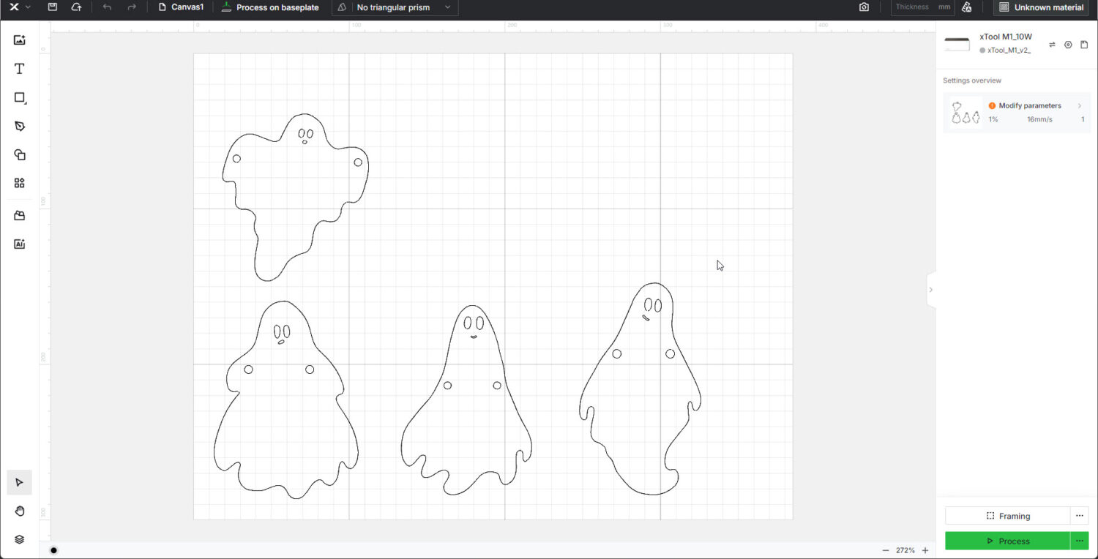Viewport: 1098px width, 559px height.
Task: Pick the Pen drawing tool
Action: (19, 126)
